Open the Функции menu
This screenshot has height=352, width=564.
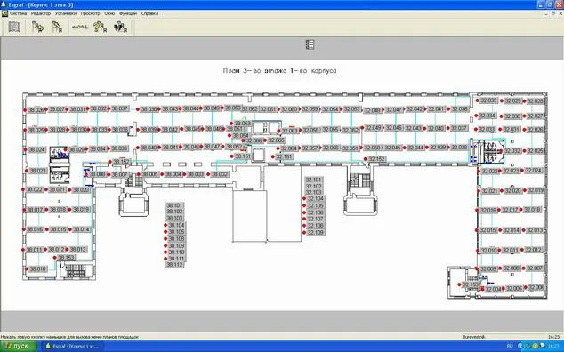[128, 13]
